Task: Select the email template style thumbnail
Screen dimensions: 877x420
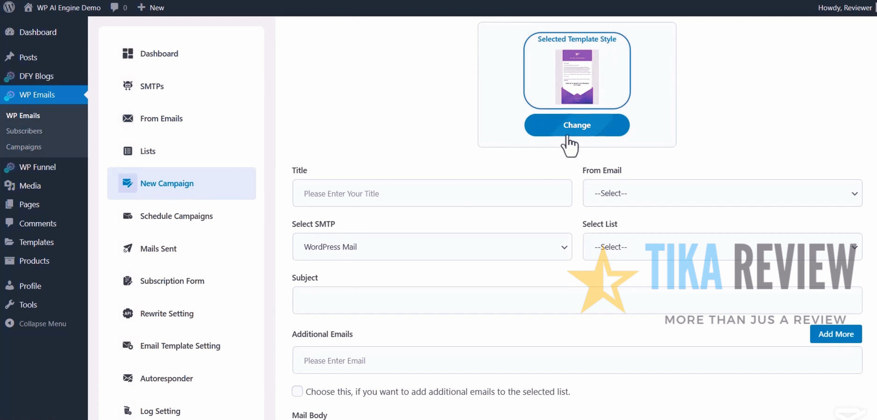Action: click(577, 77)
